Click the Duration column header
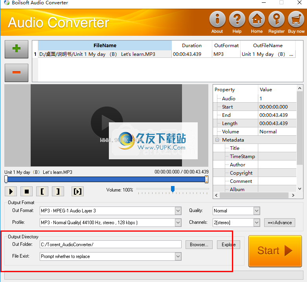The image size is (307, 282). 192,46
